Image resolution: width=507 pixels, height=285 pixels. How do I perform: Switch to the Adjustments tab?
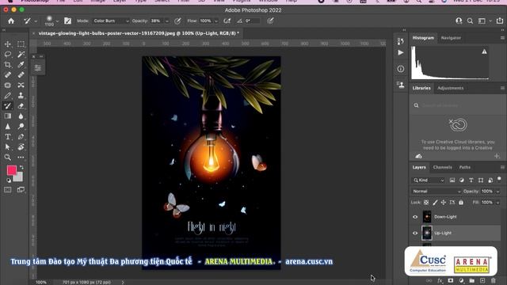[x=451, y=88]
